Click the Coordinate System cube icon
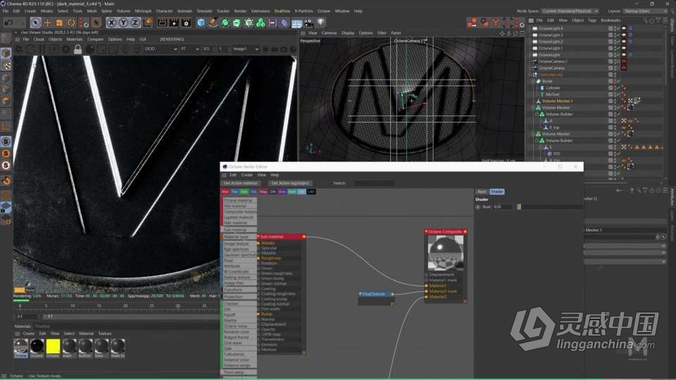The image size is (676, 380). (x=147, y=23)
